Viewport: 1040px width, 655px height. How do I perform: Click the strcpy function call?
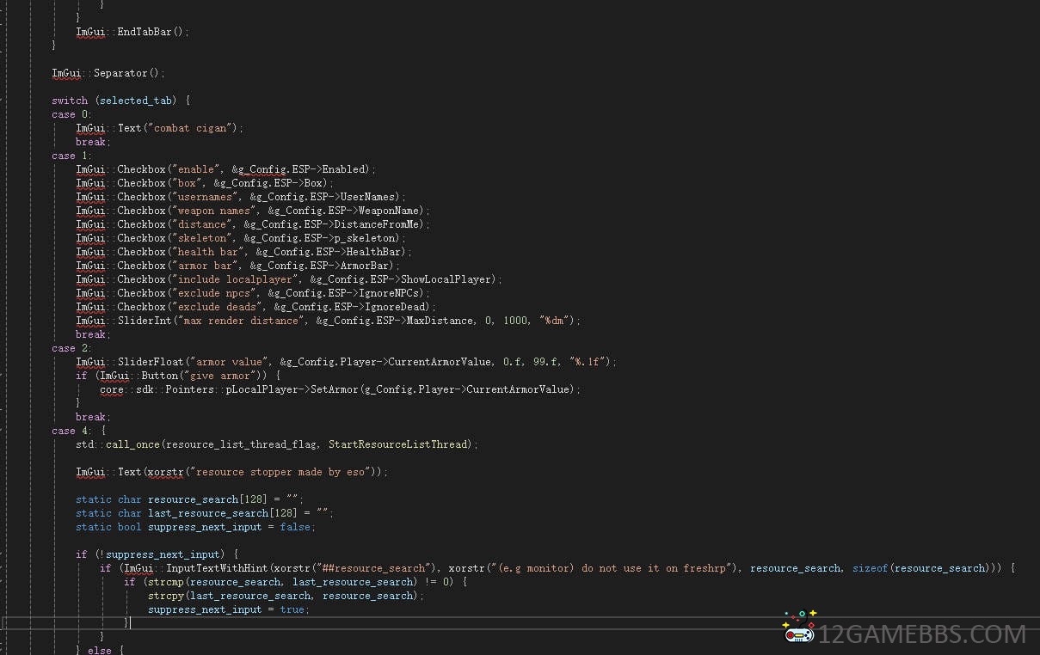click(x=165, y=596)
